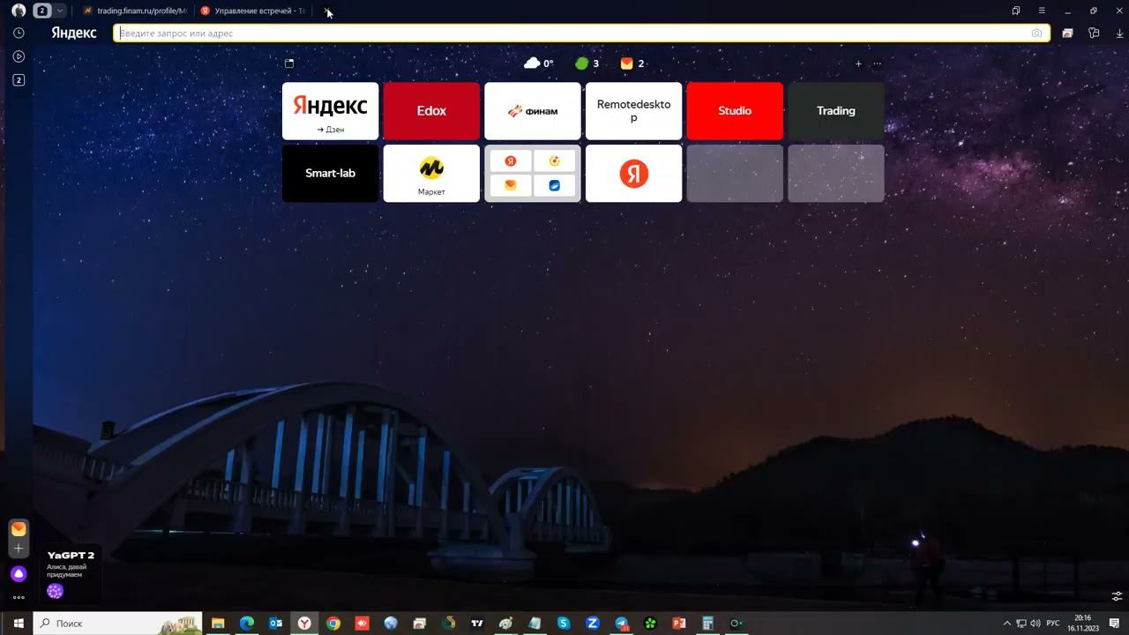This screenshot has width=1129, height=635.
Task: Open the weather widget showing 0°
Action: [x=539, y=63]
